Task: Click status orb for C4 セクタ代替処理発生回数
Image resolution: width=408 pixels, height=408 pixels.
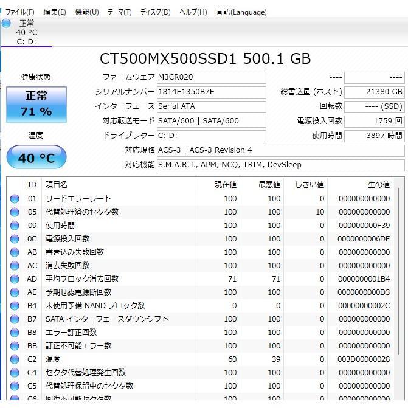Action: (x=15, y=373)
